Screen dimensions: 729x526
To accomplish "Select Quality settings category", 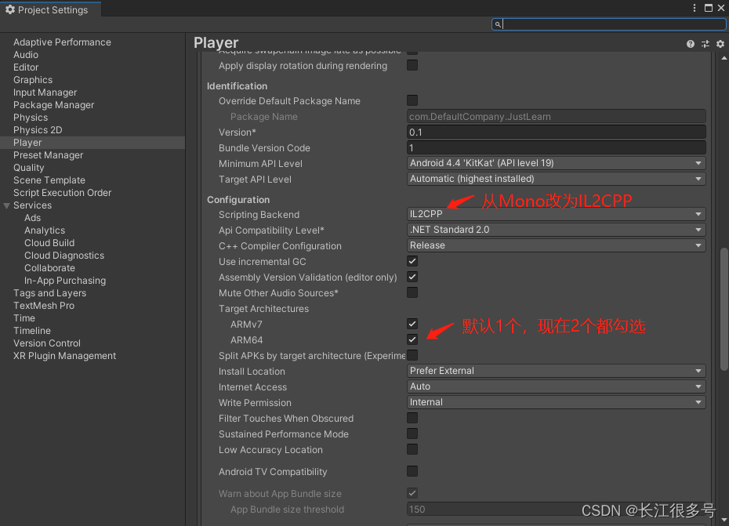I will pos(29,168).
